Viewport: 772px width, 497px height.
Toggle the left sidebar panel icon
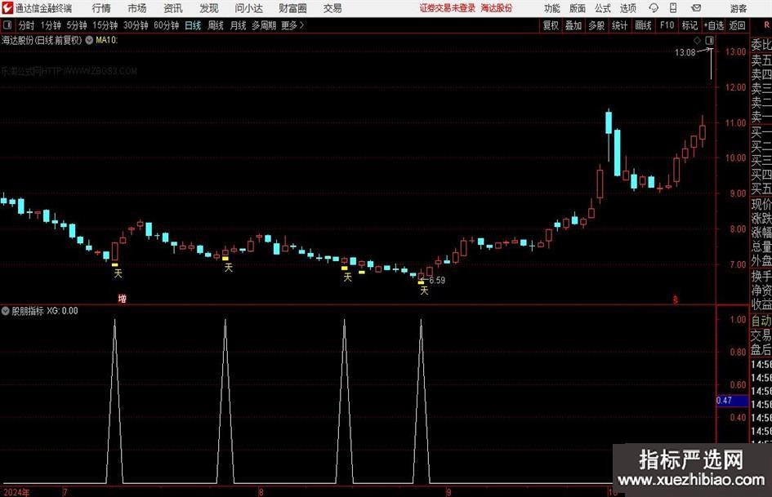tap(7, 25)
